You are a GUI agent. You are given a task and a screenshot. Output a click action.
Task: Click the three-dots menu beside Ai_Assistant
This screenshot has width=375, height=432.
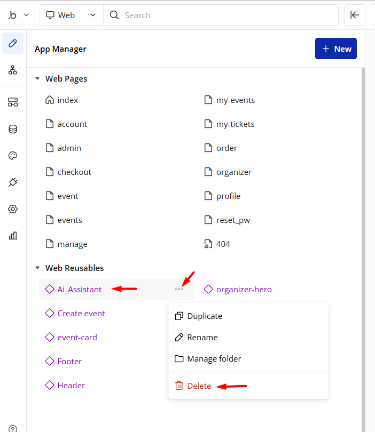click(178, 289)
